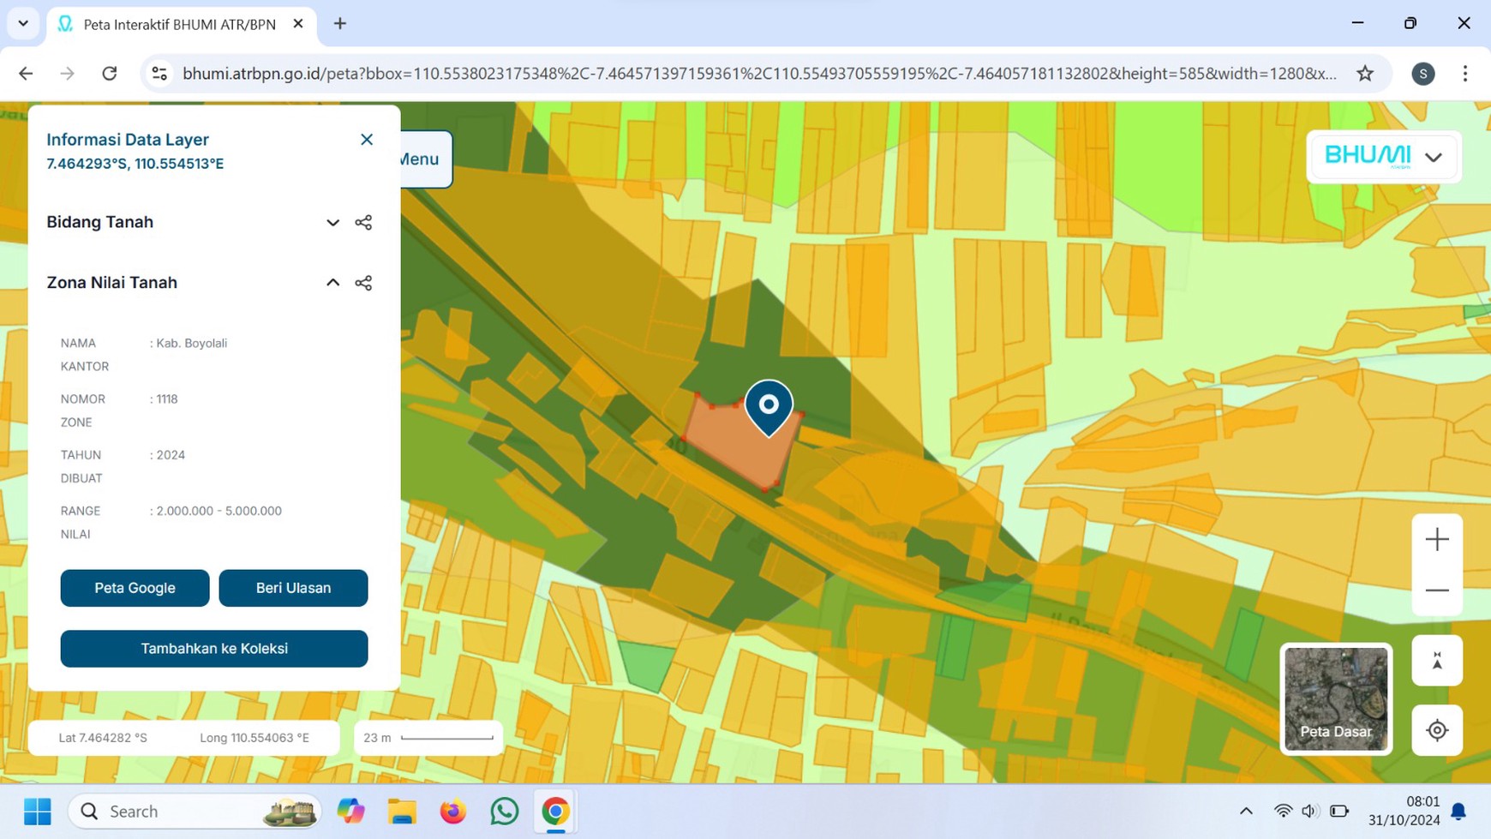Reload the current page
Screen dimensions: 1491x839
point(109,74)
